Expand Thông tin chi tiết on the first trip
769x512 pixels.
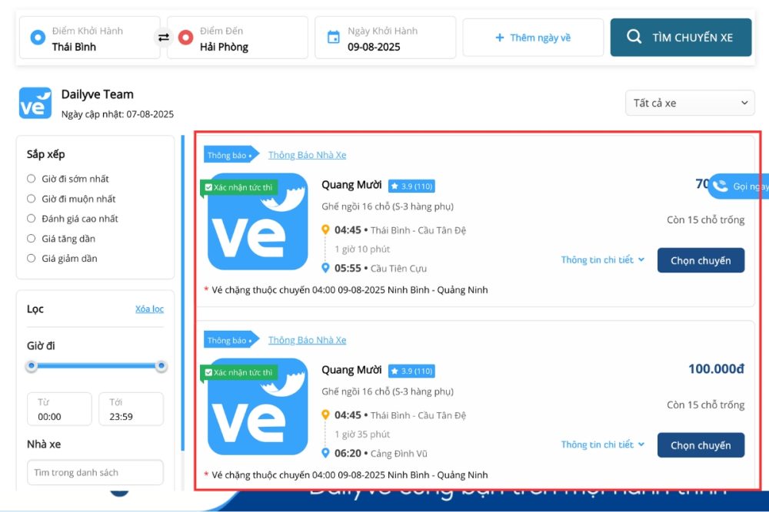click(x=603, y=259)
